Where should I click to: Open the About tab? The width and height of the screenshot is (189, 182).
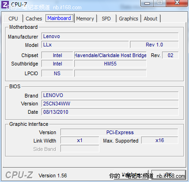coord(150,19)
